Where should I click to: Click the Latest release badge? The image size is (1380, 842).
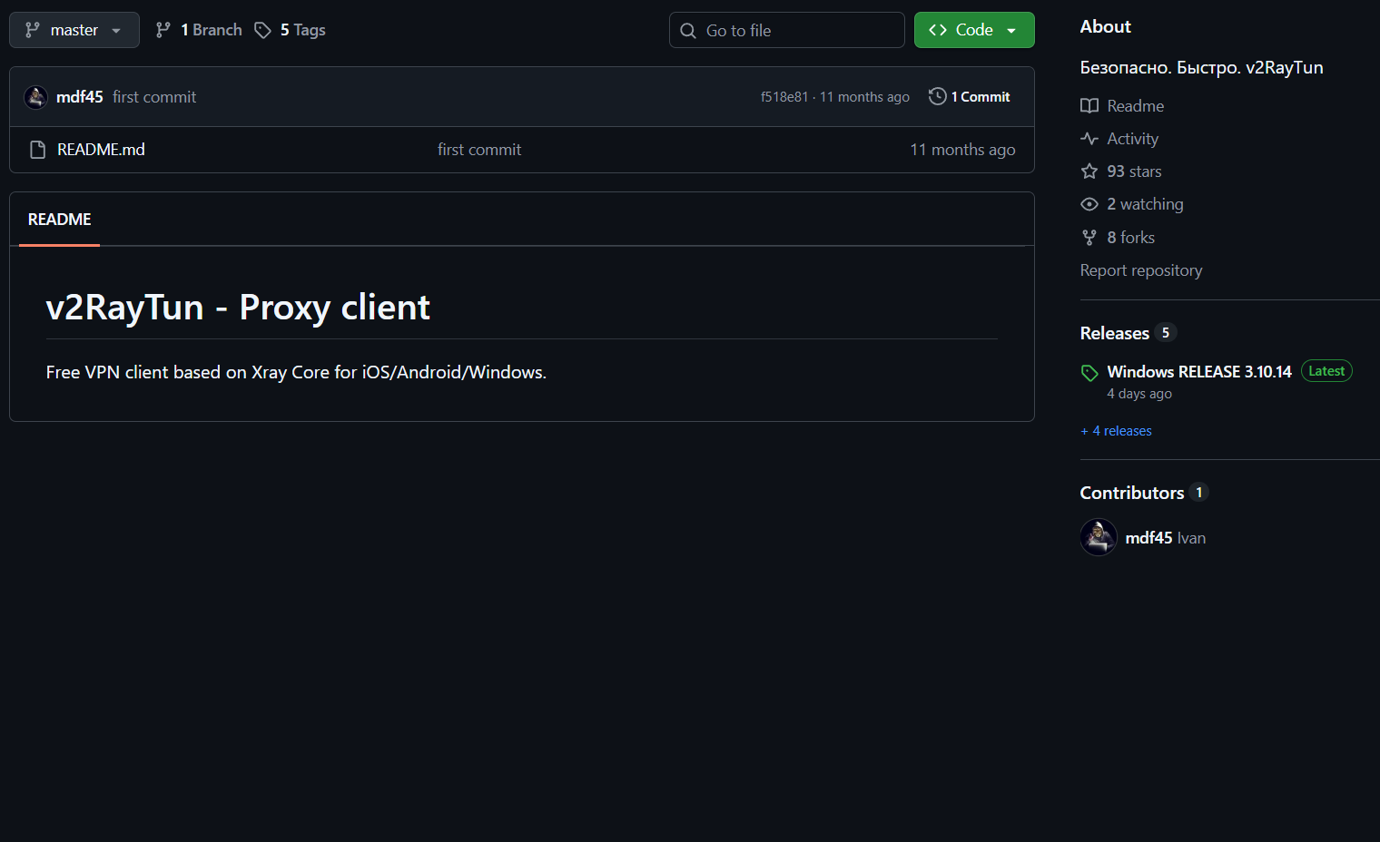[1326, 371]
